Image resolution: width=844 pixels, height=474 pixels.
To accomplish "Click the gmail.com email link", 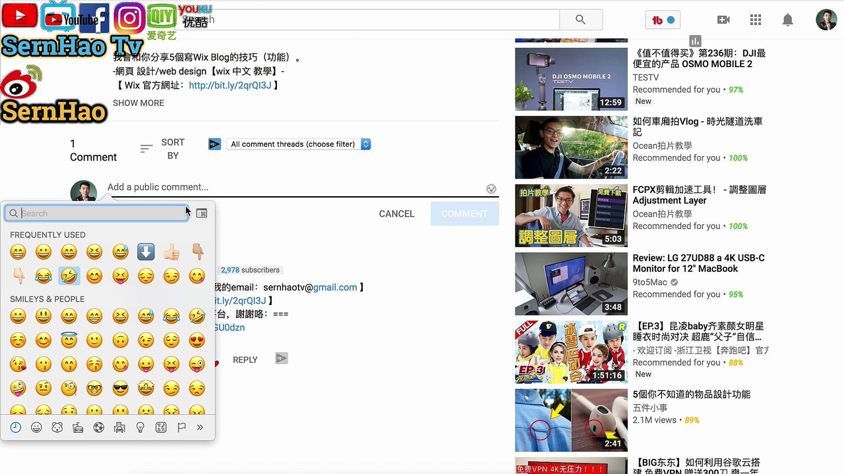I will pos(335,288).
